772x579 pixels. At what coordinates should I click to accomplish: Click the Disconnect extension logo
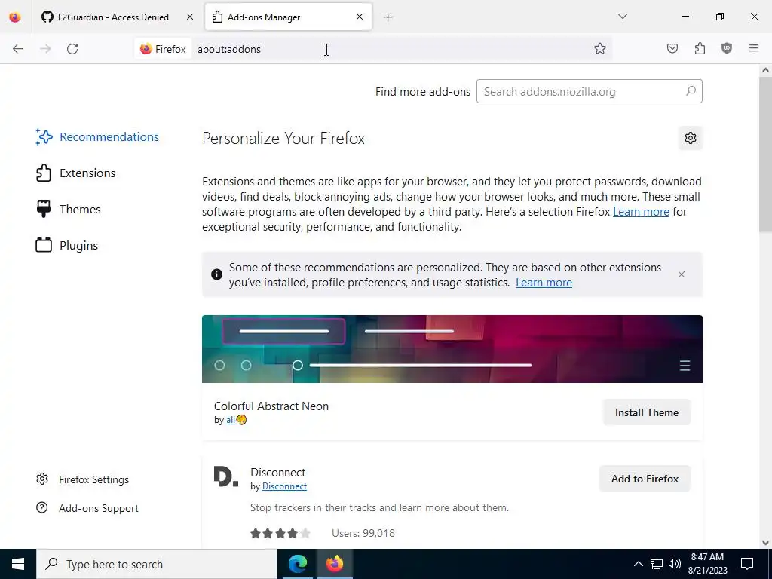226,477
